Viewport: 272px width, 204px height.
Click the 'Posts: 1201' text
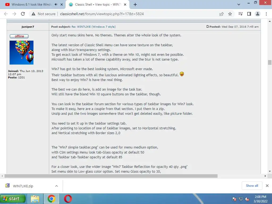click(16, 78)
